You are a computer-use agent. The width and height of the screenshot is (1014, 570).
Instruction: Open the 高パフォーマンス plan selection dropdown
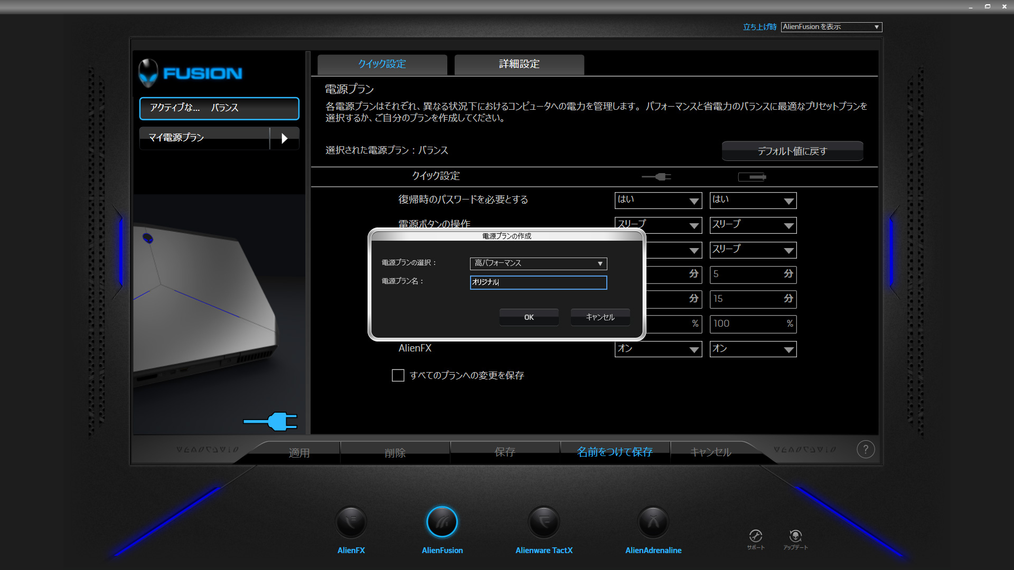point(538,263)
